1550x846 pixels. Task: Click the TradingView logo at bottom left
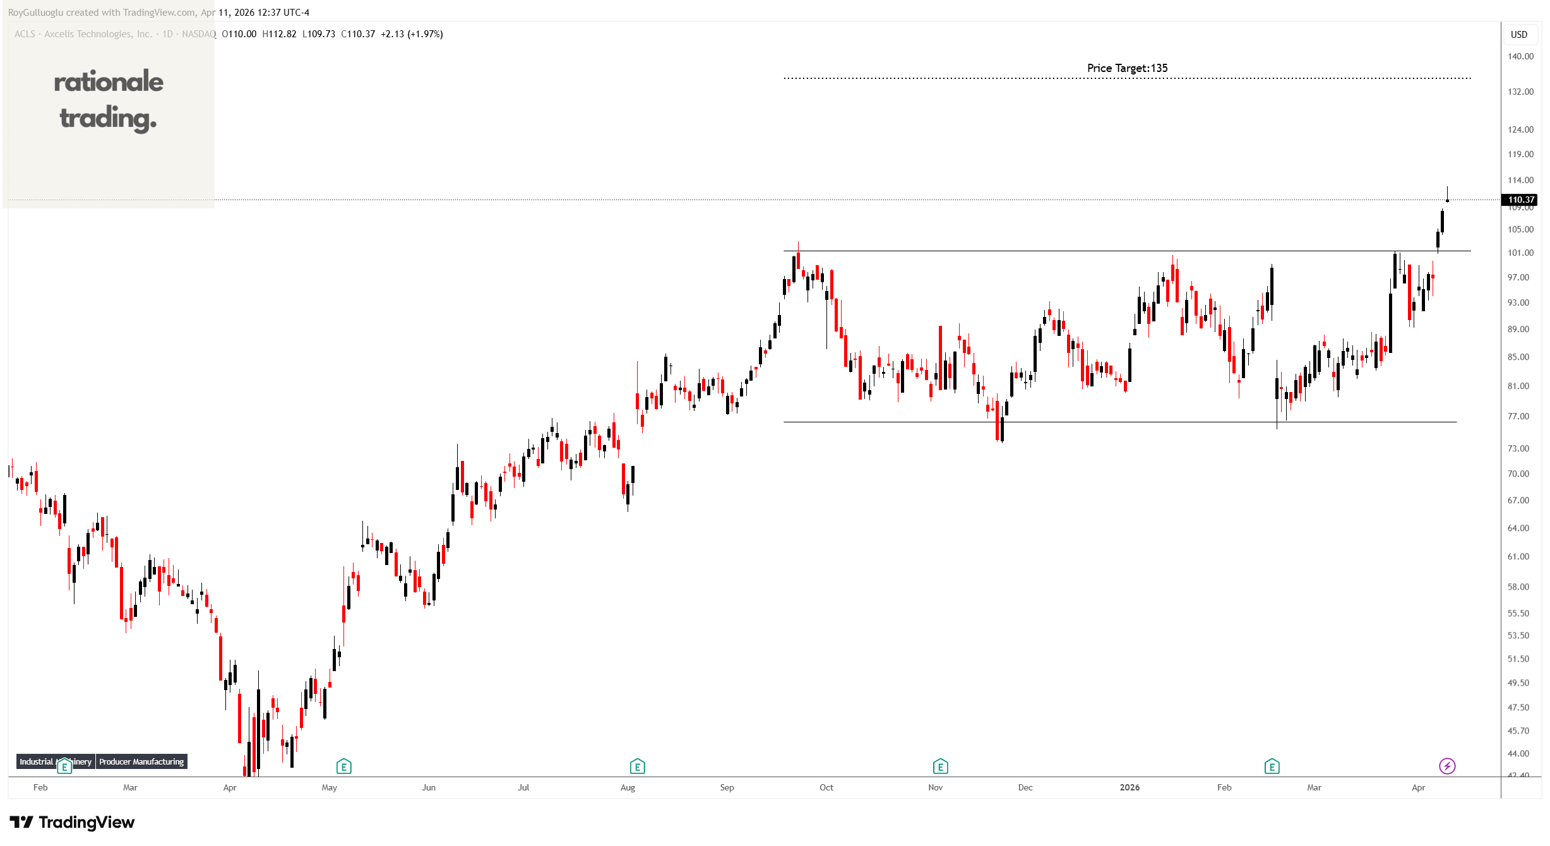click(72, 822)
